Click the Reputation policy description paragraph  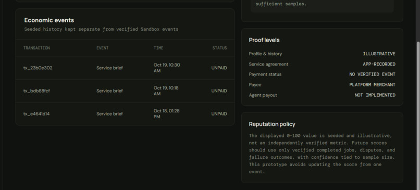(x=322, y=154)
